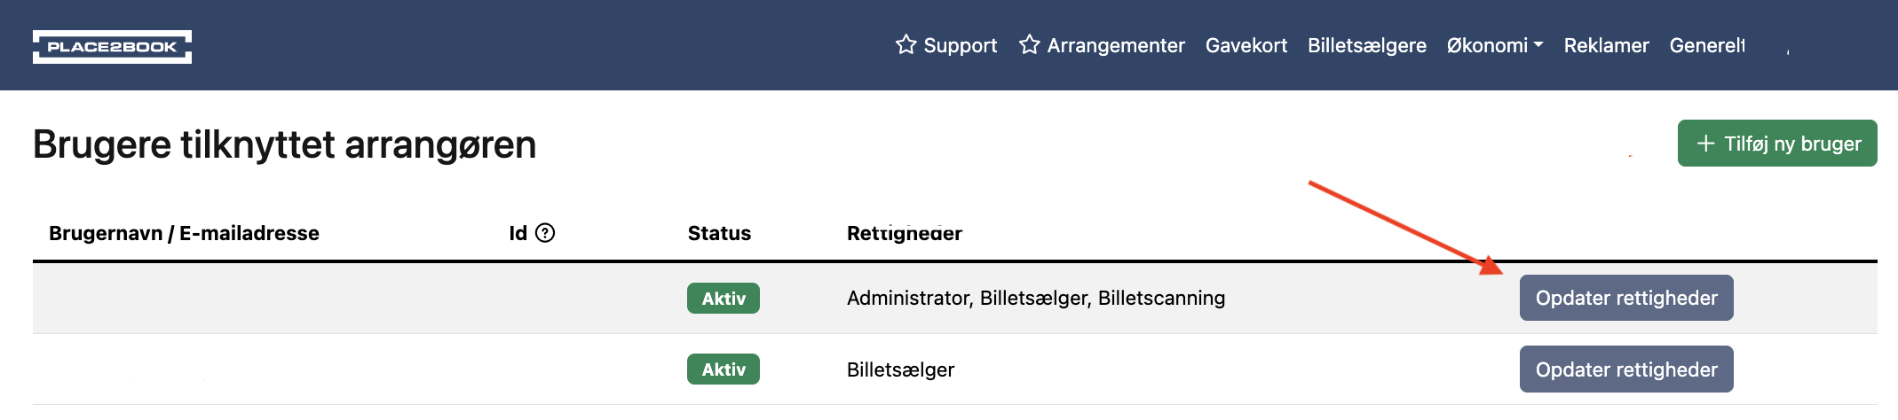1898x420 pixels.
Task: Update permissions for the Billetsælger-only user
Action: click(x=1625, y=369)
